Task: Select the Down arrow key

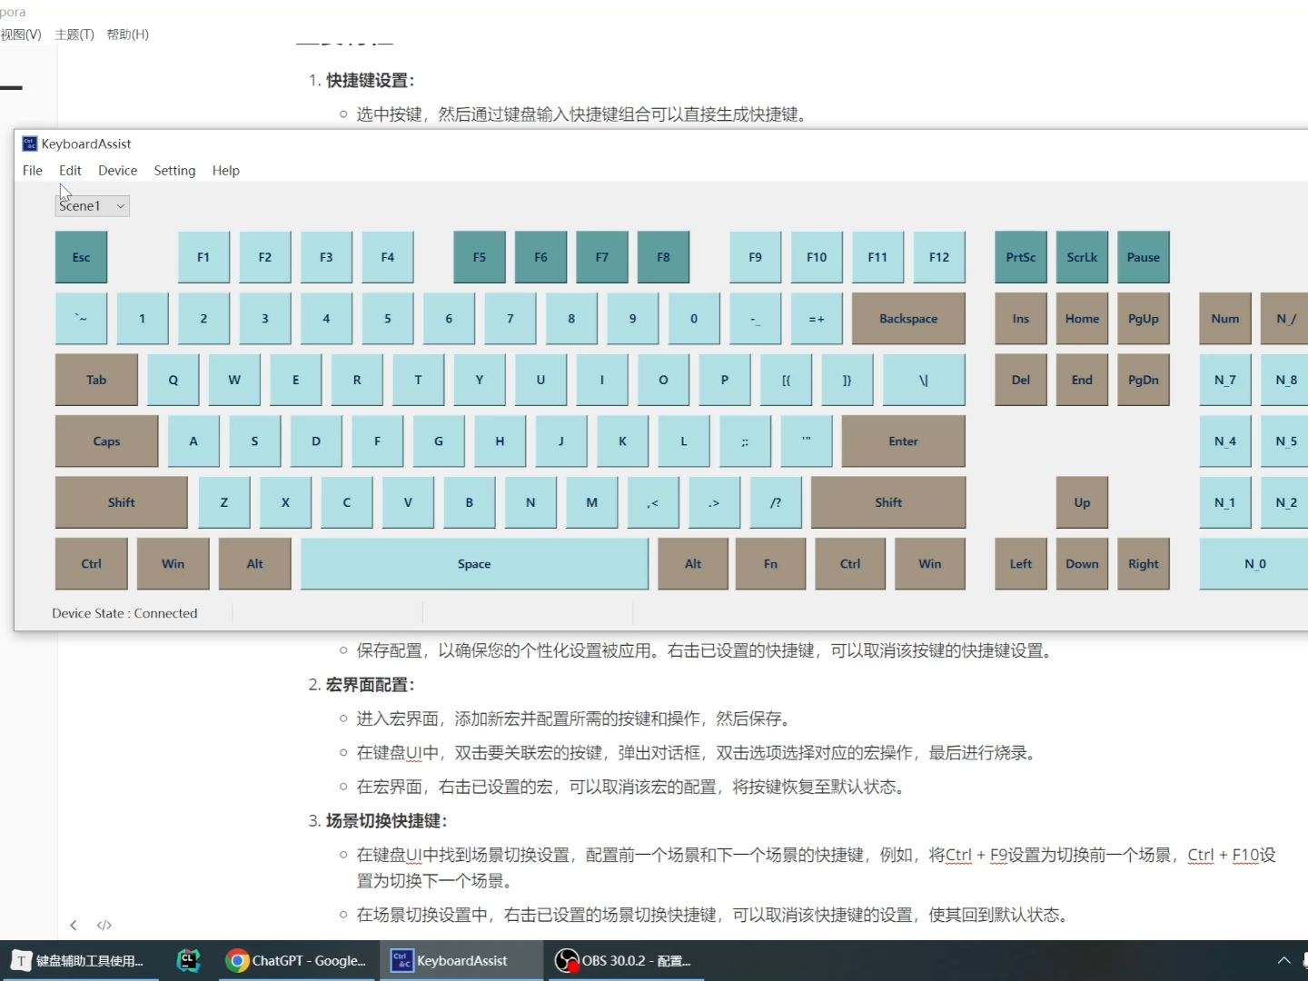Action: click(1082, 564)
